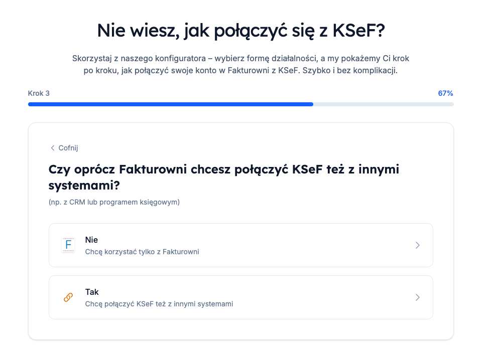This screenshot has height=362, width=497.
Task: Go back with the Cofnij link
Action: point(68,148)
